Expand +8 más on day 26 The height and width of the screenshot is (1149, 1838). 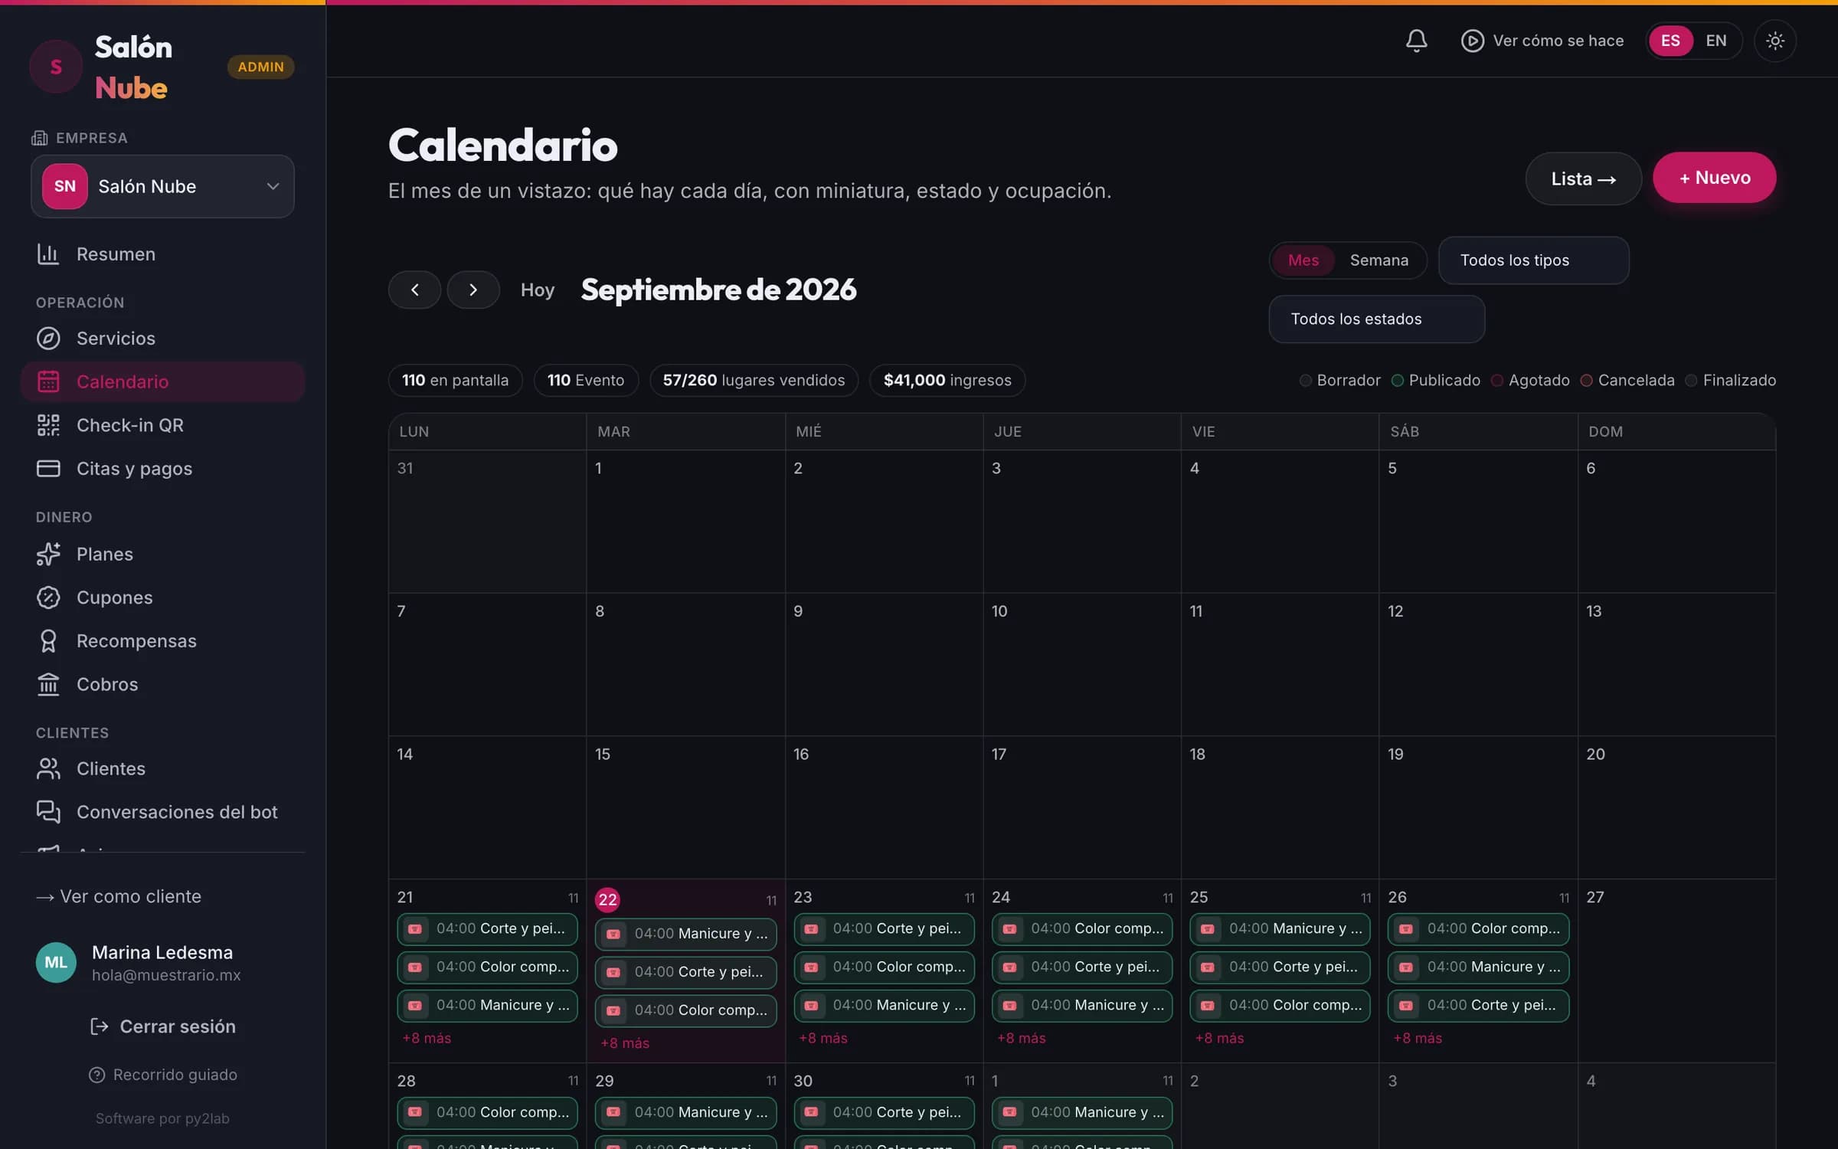click(1418, 1038)
